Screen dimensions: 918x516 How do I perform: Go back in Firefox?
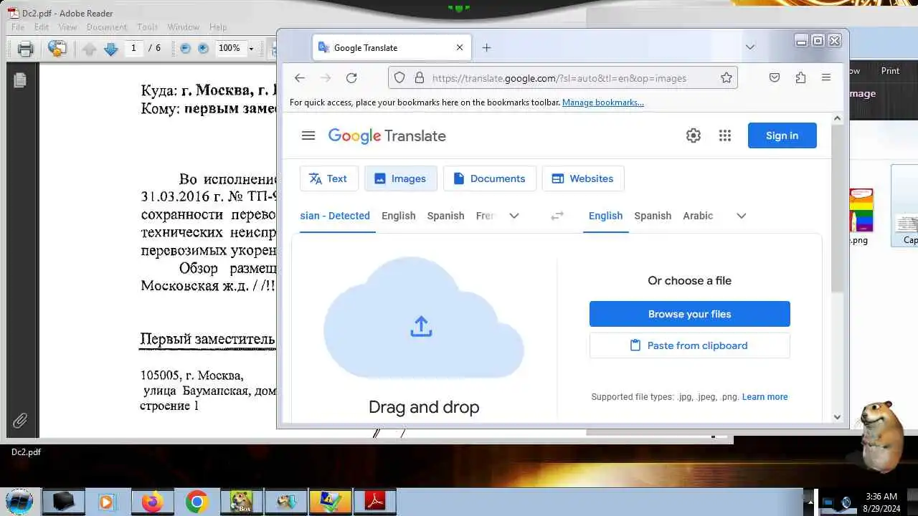pyautogui.click(x=300, y=78)
